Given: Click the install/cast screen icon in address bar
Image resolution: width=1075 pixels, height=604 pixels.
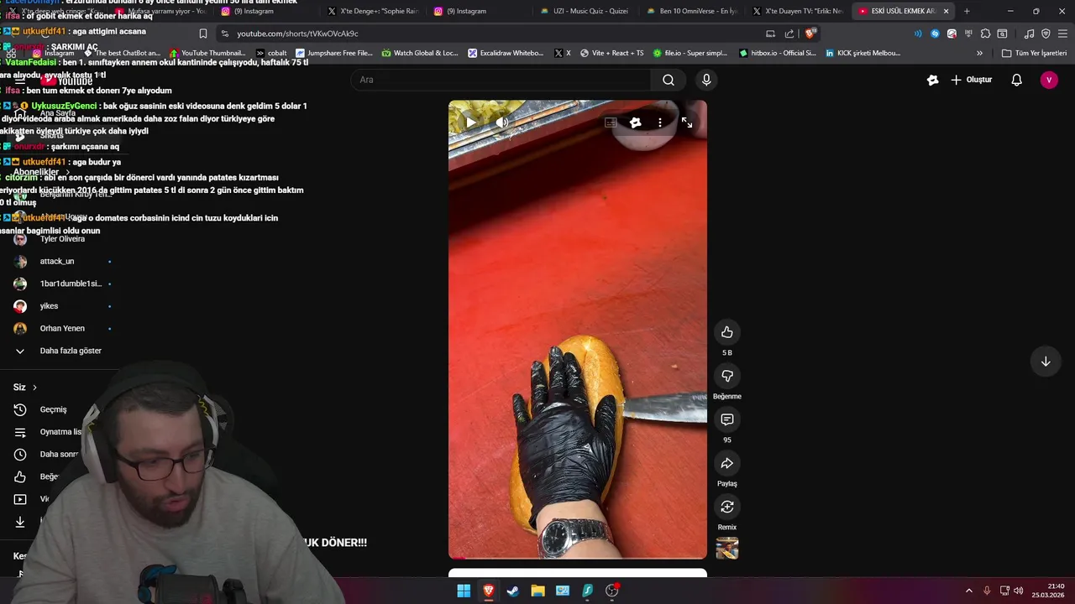Looking at the screenshot, I should point(770,34).
